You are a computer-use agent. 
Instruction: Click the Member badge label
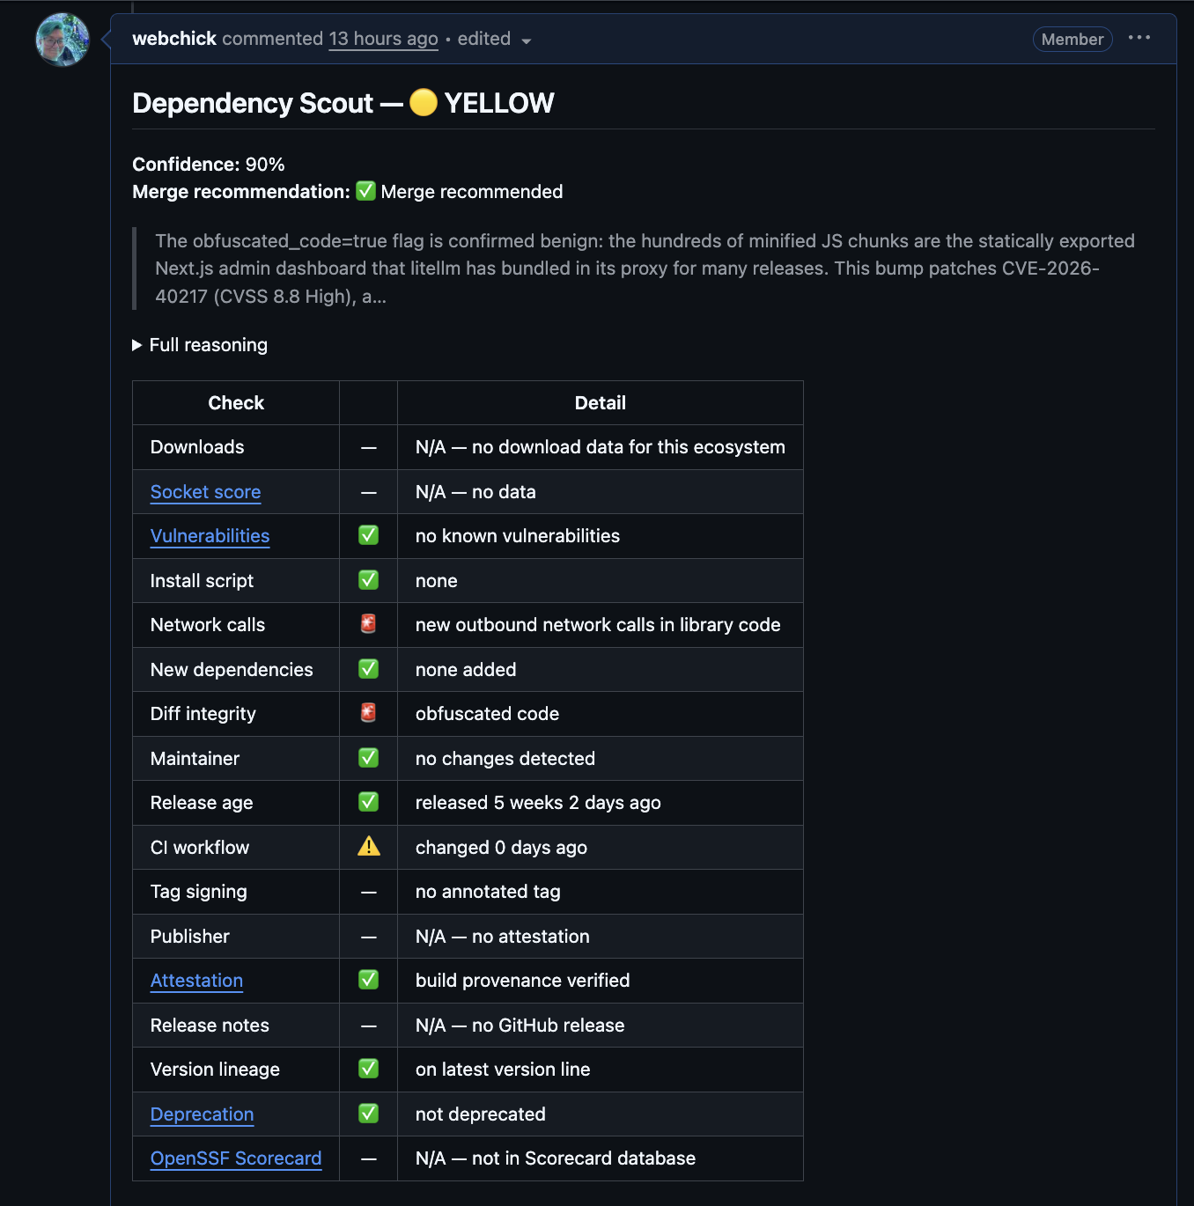(x=1072, y=39)
